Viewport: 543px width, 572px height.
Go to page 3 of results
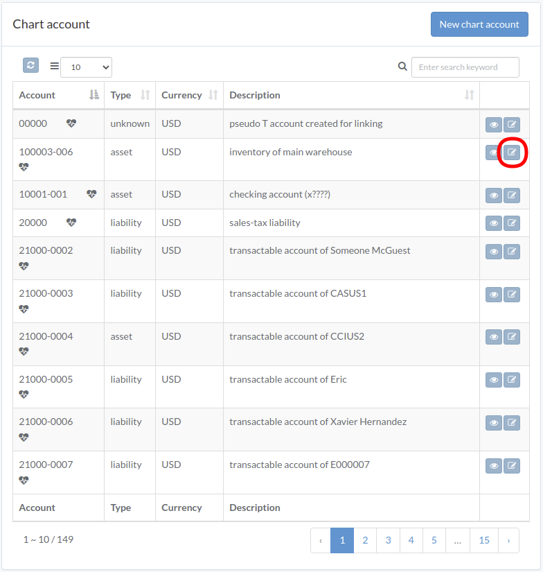pos(388,540)
